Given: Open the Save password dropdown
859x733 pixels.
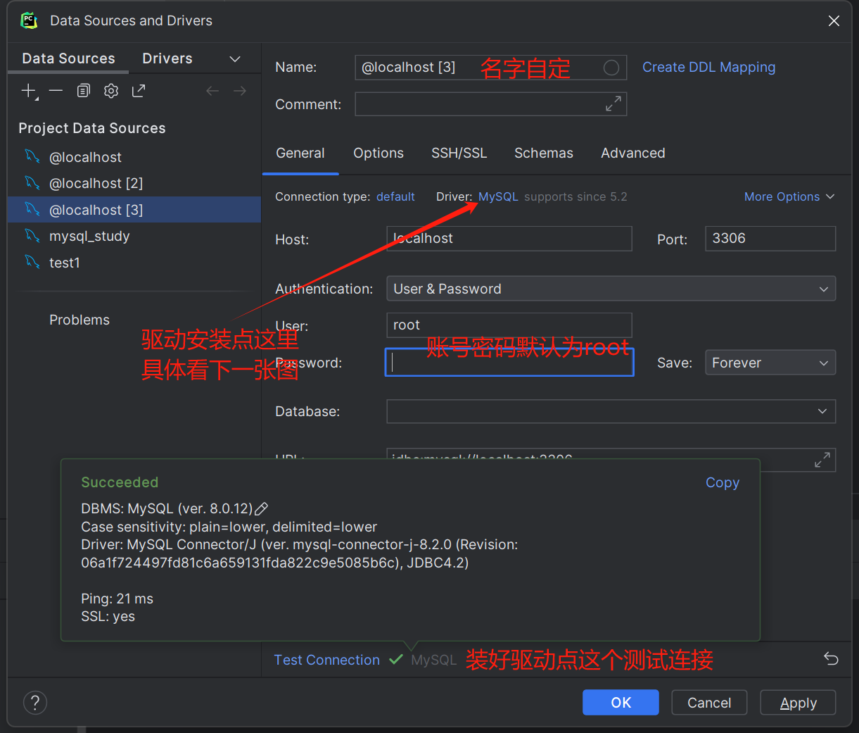Looking at the screenshot, I should [770, 363].
